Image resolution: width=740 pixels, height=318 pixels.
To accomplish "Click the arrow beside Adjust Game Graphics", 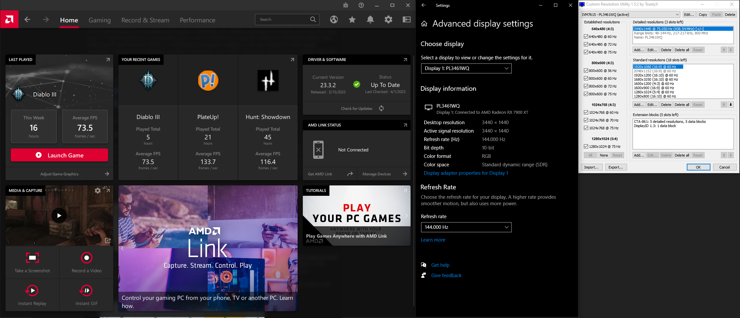I will point(107,174).
